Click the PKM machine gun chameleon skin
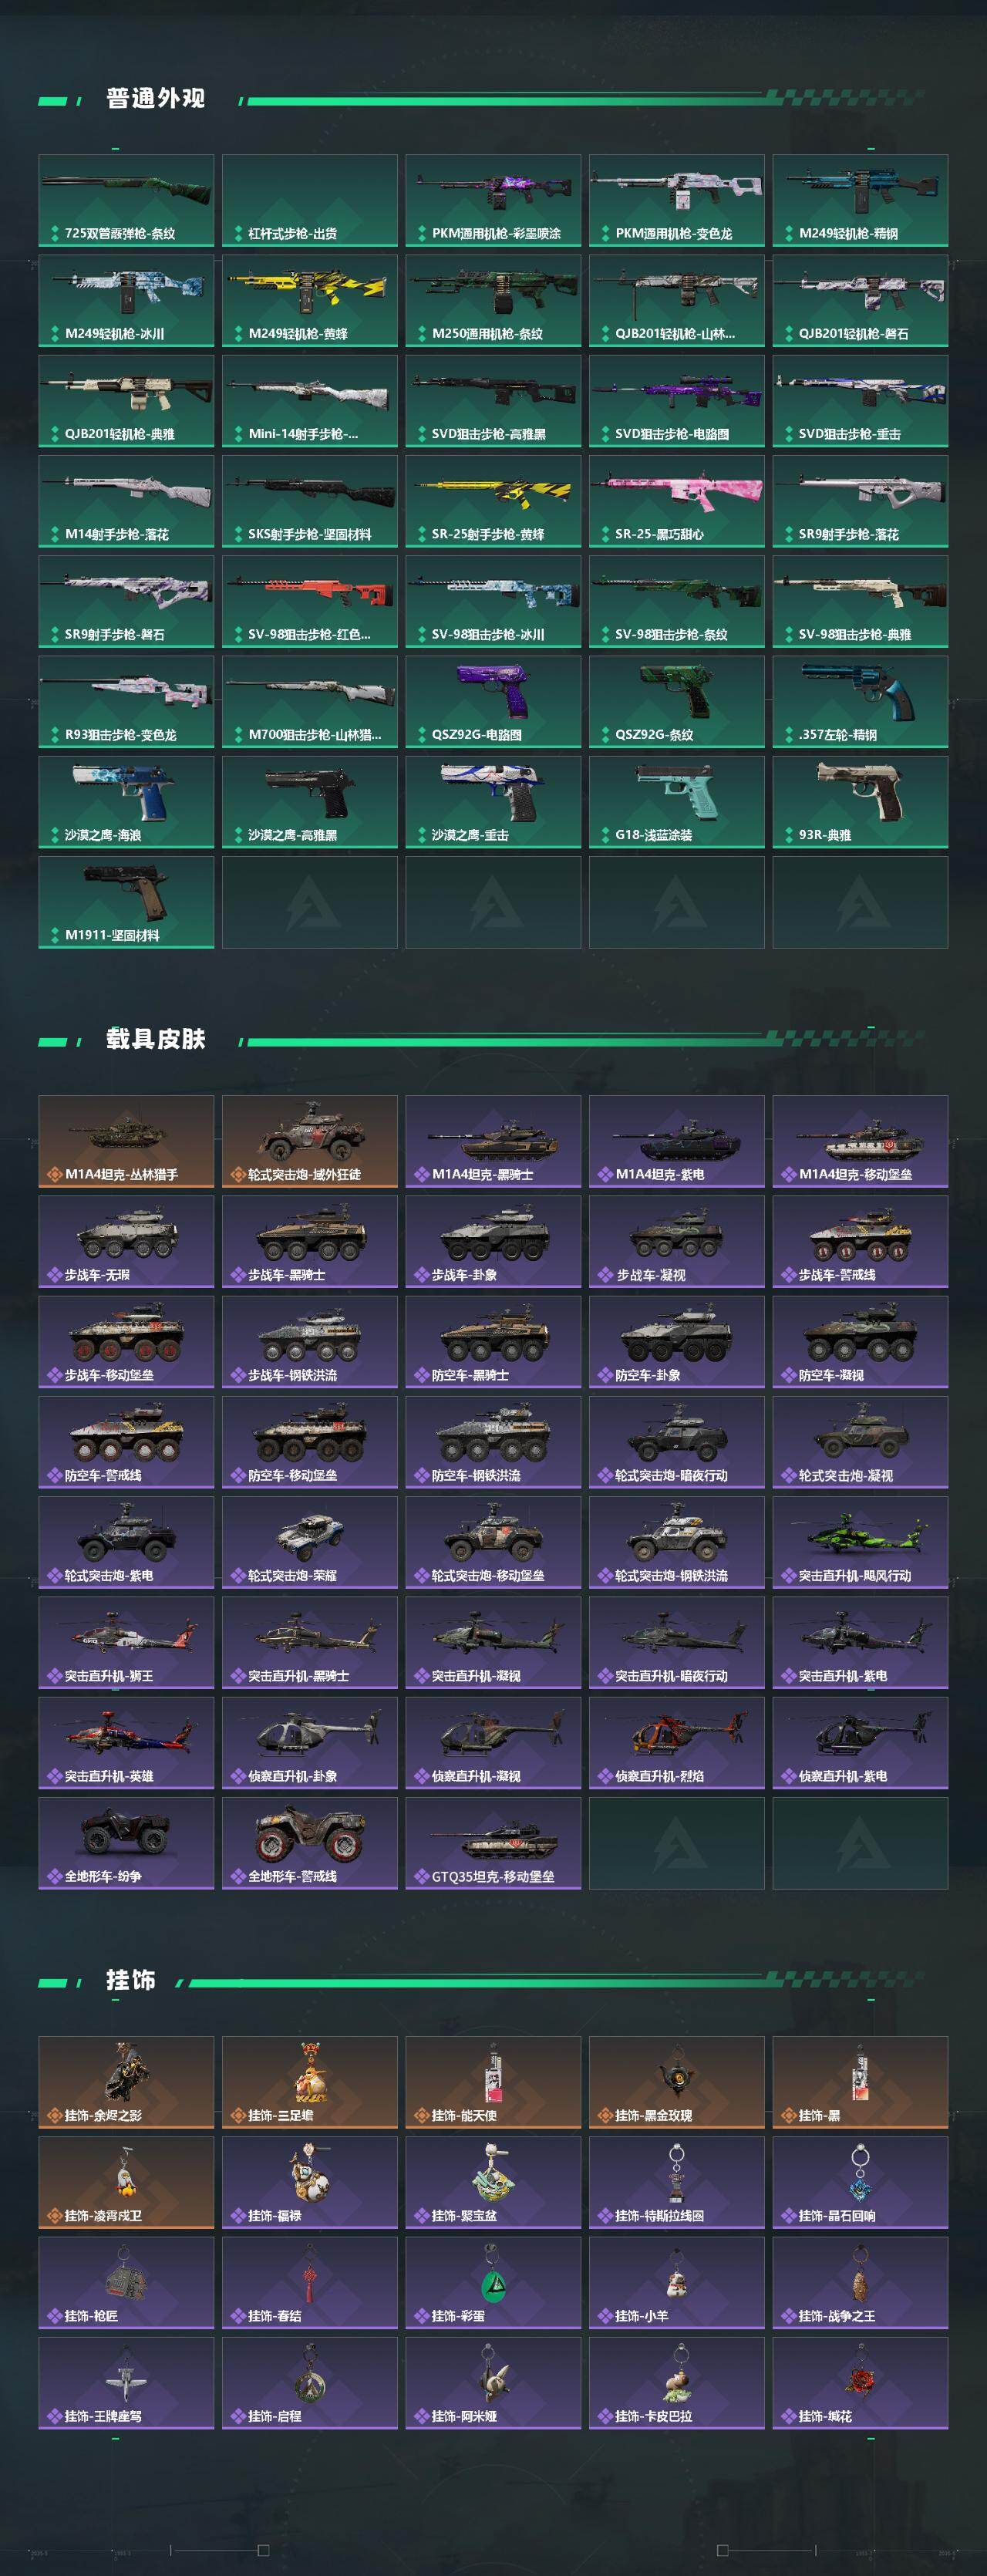987x2576 pixels. click(676, 201)
